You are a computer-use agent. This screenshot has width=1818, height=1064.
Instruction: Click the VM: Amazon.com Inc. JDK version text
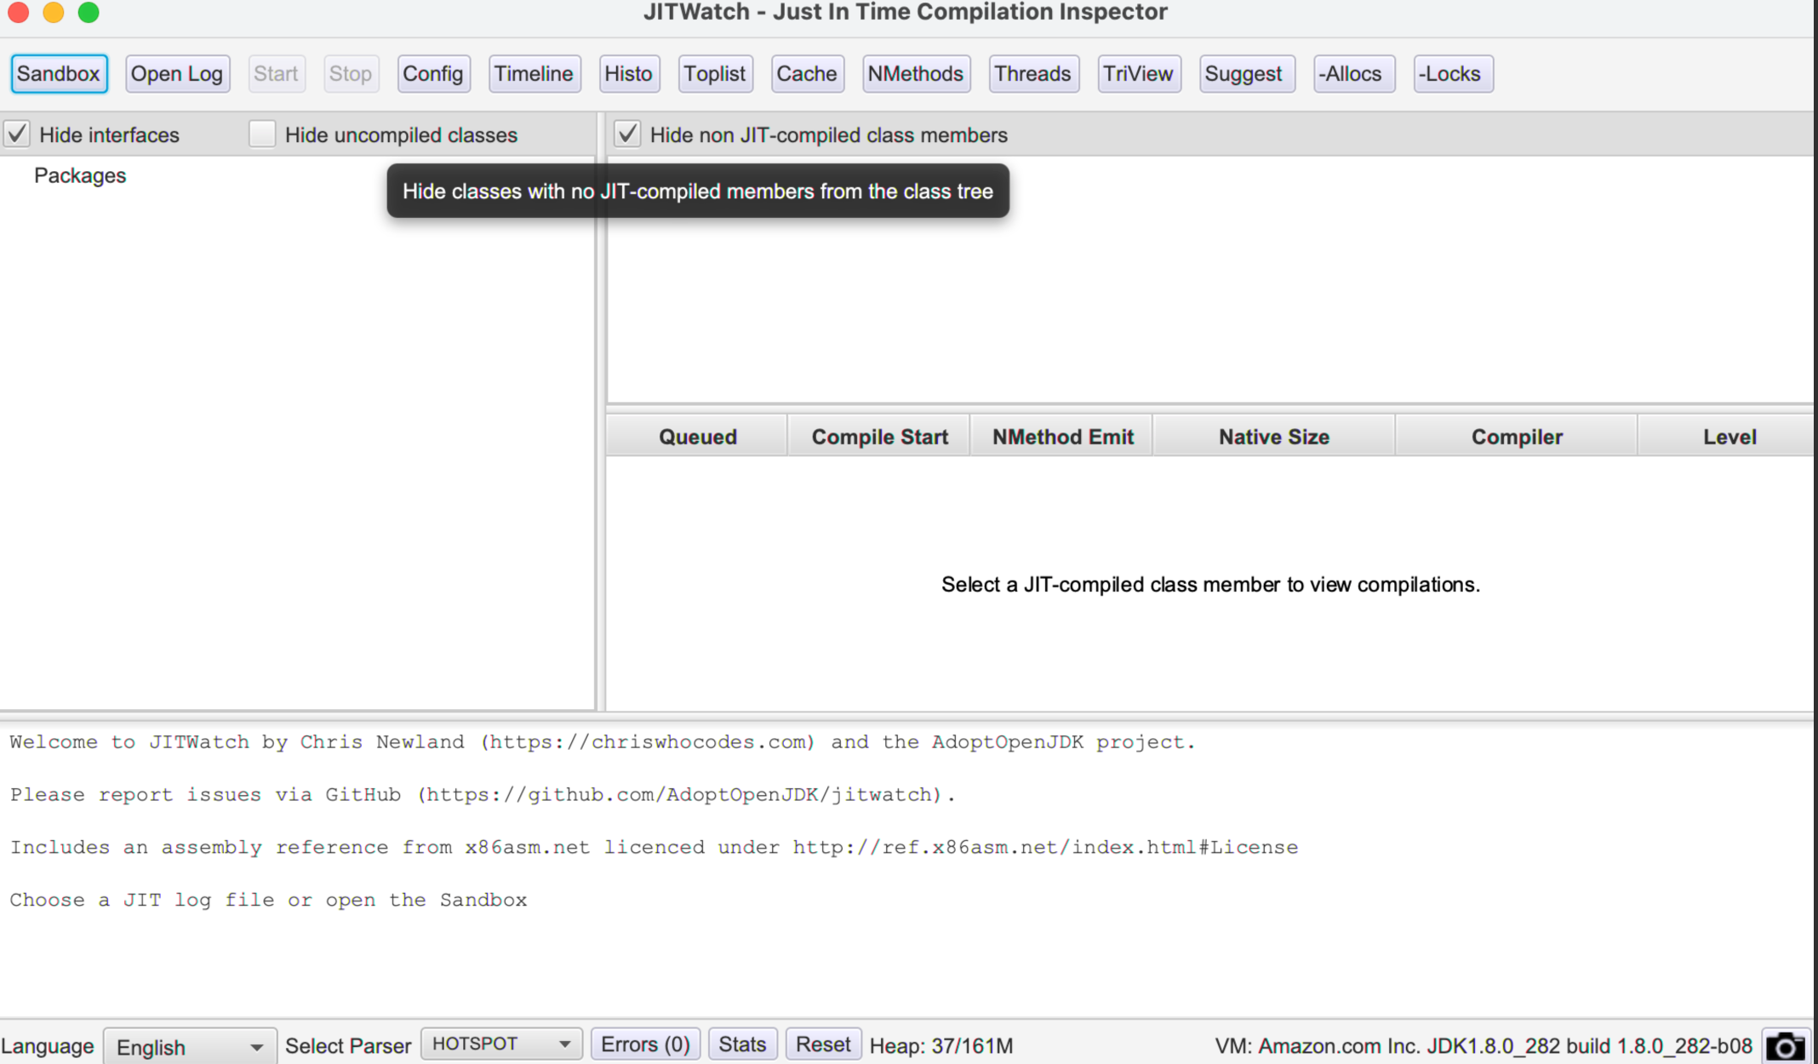click(1484, 1045)
